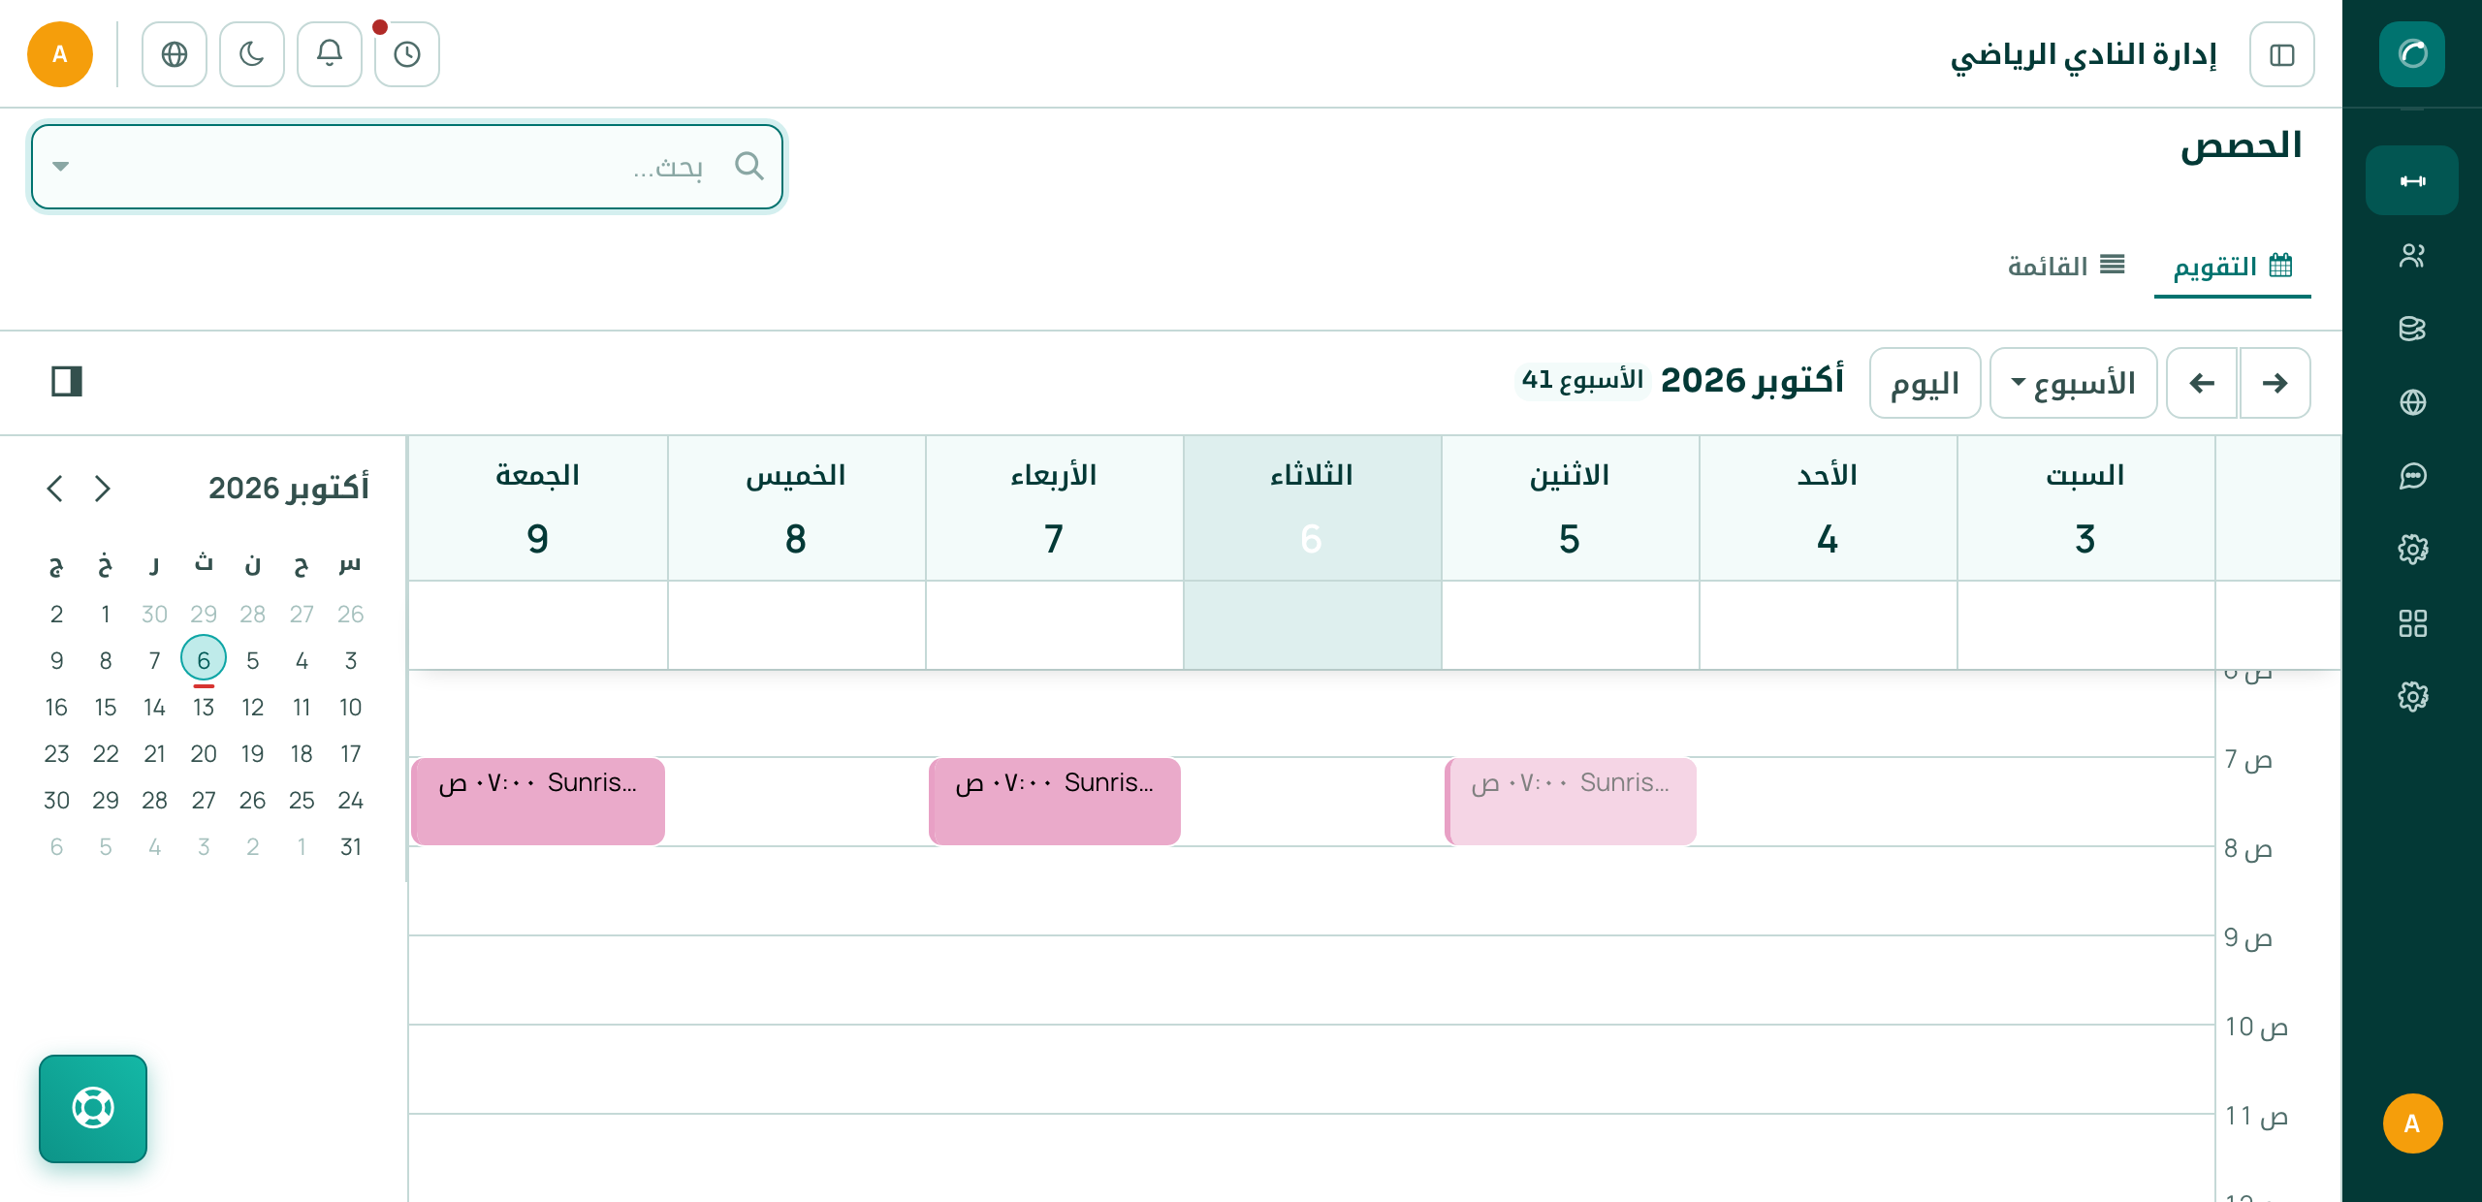The width and height of the screenshot is (2482, 1202).
Task: Click the الثلاثاء 6 day header
Action: click(x=1312, y=509)
